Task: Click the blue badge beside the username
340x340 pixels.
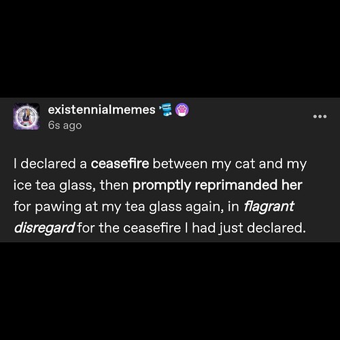Action: (165, 109)
